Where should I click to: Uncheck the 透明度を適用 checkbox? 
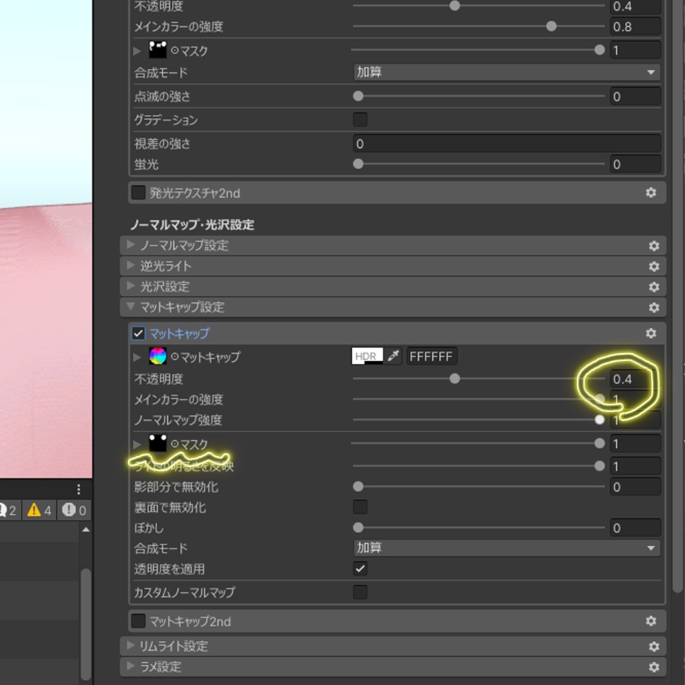click(x=360, y=569)
